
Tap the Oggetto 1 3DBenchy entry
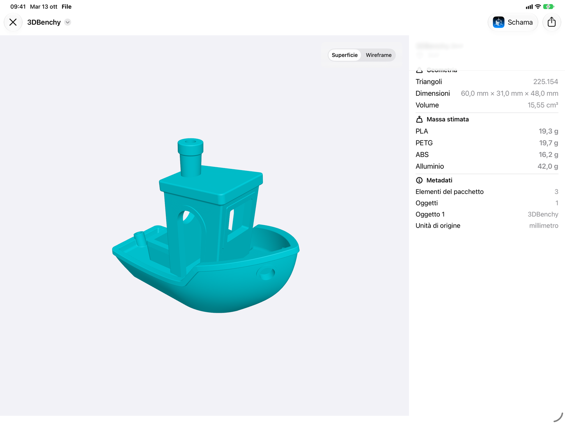click(x=487, y=214)
